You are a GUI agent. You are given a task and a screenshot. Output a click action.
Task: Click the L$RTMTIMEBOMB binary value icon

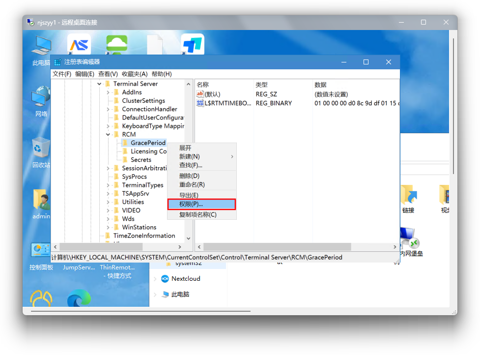pos(200,103)
